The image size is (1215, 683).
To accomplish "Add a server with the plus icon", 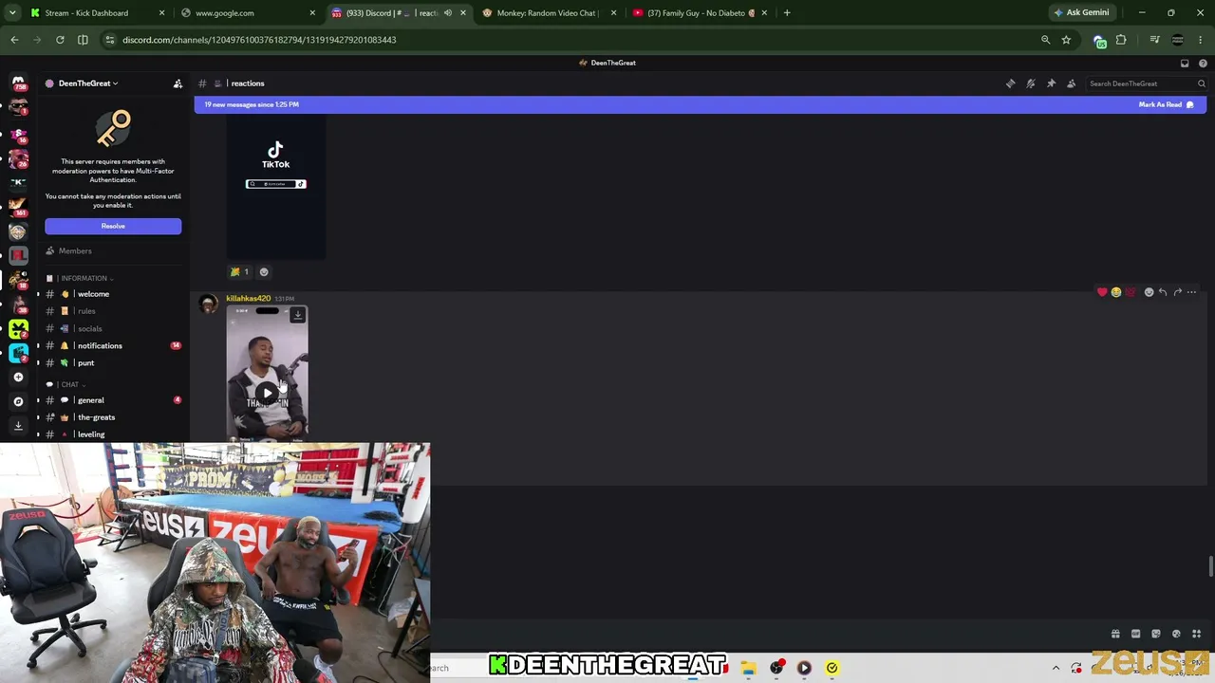I will (18, 377).
